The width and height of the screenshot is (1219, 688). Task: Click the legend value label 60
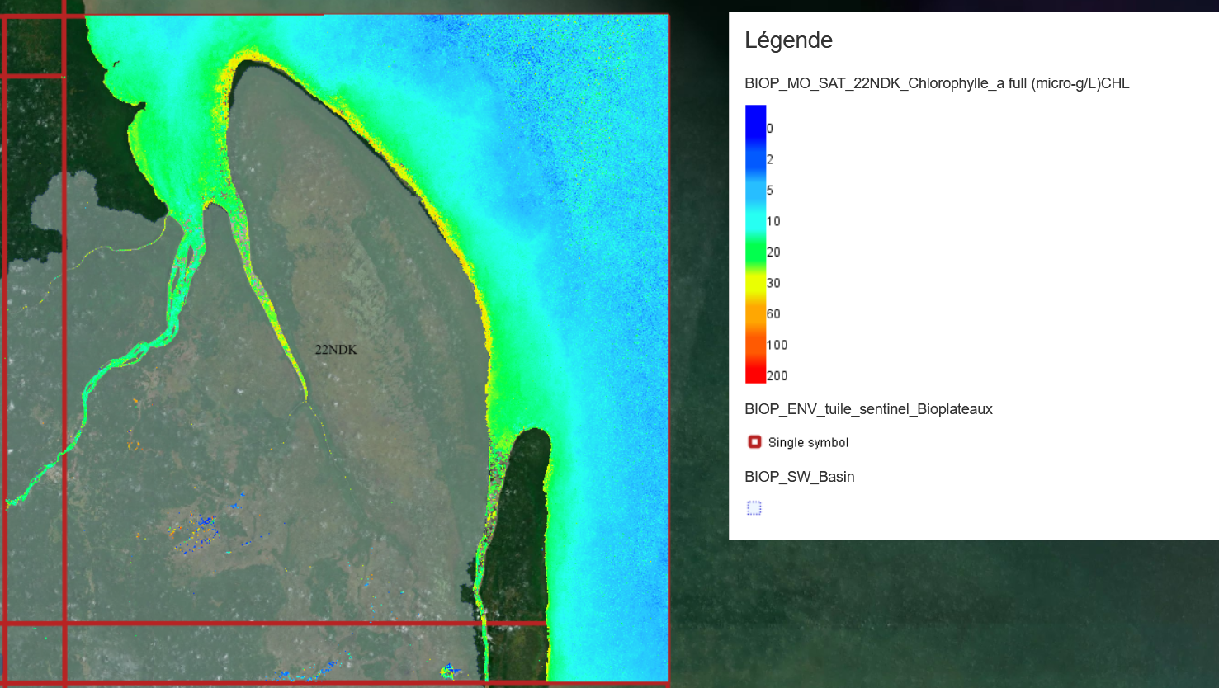(773, 314)
